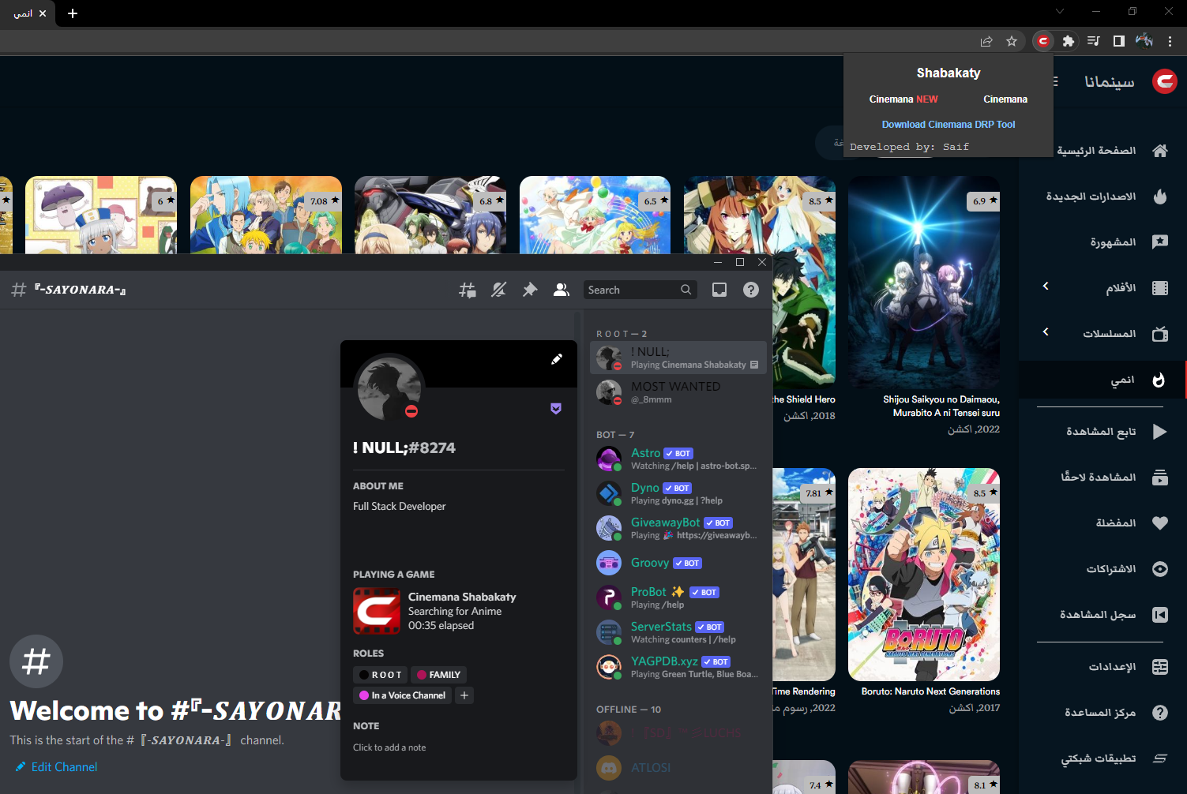This screenshot has height=794, width=1187.
Task: Open تابع المشاهدة menu item
Action: tap(1102, 432)
